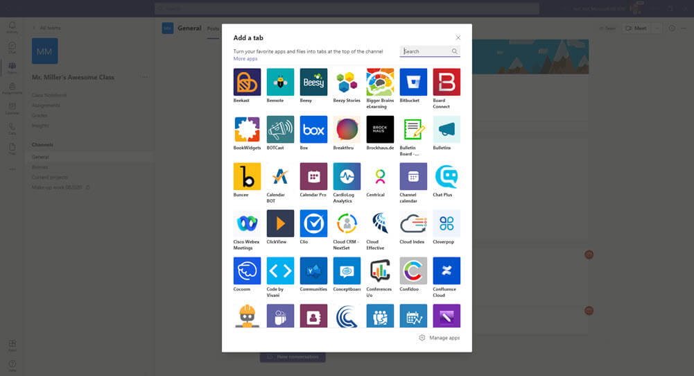Image resolution: width=694 pixels, height=376 pixels.
Task: Click Manage apps at dialog bottom
Action: click(440, 337)
